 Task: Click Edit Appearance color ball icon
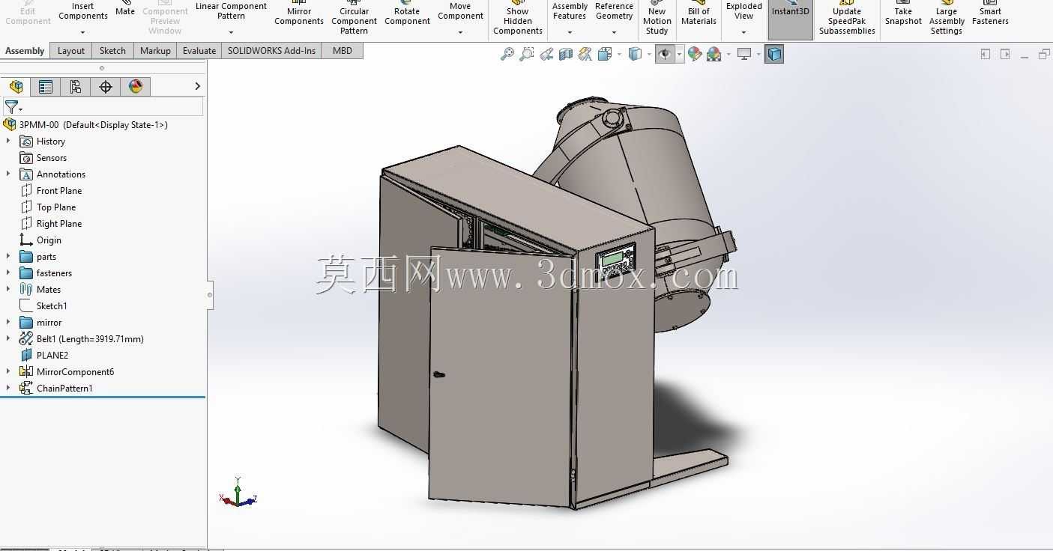coord(695,54)
